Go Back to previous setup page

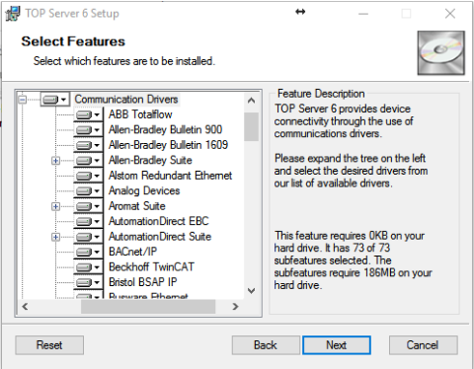click(x=266, y=345)
